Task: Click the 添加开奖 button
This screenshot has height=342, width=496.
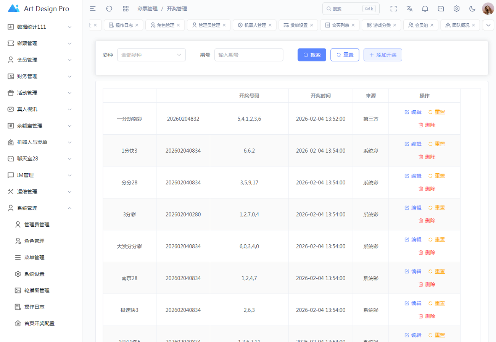Action: 383,55
